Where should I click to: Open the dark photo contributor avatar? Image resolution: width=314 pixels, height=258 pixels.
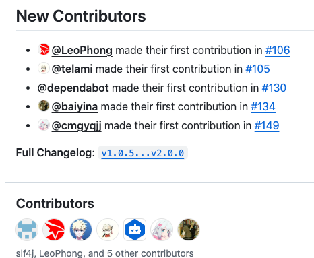(189, 230)
